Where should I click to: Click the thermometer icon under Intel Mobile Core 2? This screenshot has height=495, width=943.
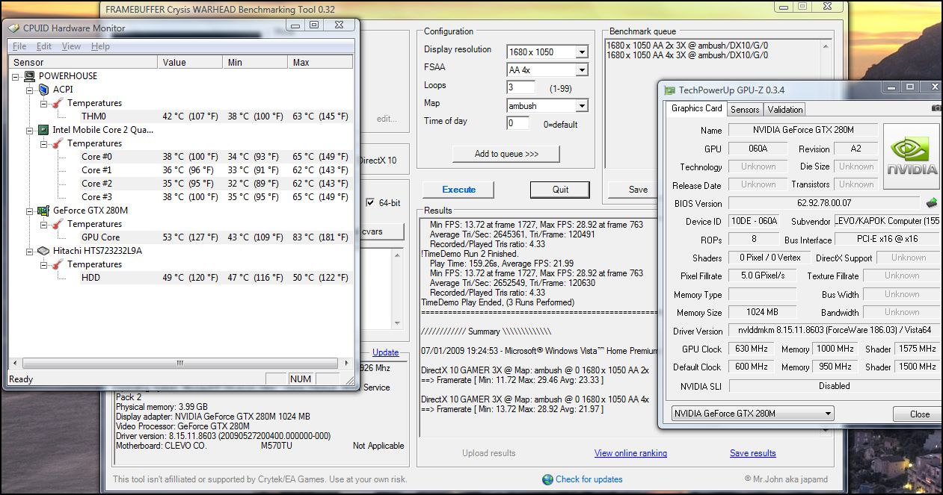coord(58,143)
